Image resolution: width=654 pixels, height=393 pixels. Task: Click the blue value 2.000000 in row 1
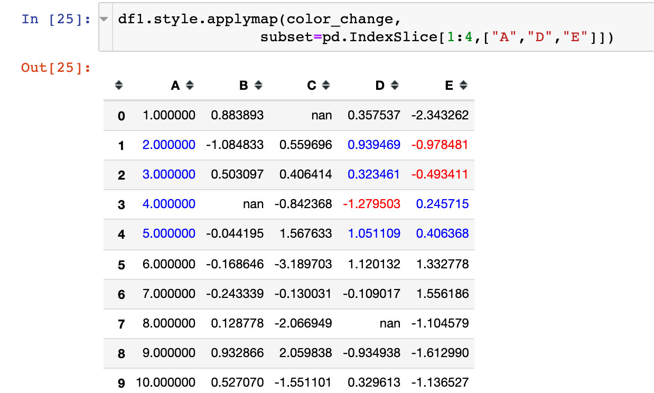169,145
